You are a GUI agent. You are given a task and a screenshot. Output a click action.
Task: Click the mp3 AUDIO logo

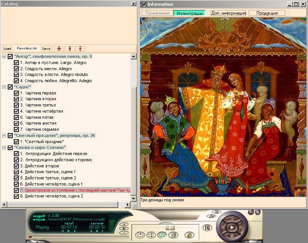point(39,218)
